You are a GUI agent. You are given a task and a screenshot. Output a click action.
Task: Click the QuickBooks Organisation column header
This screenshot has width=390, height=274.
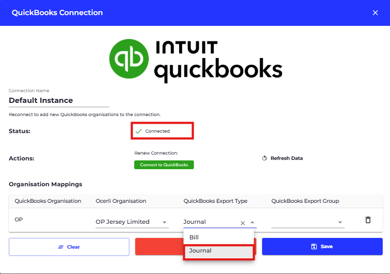(48, 201)
